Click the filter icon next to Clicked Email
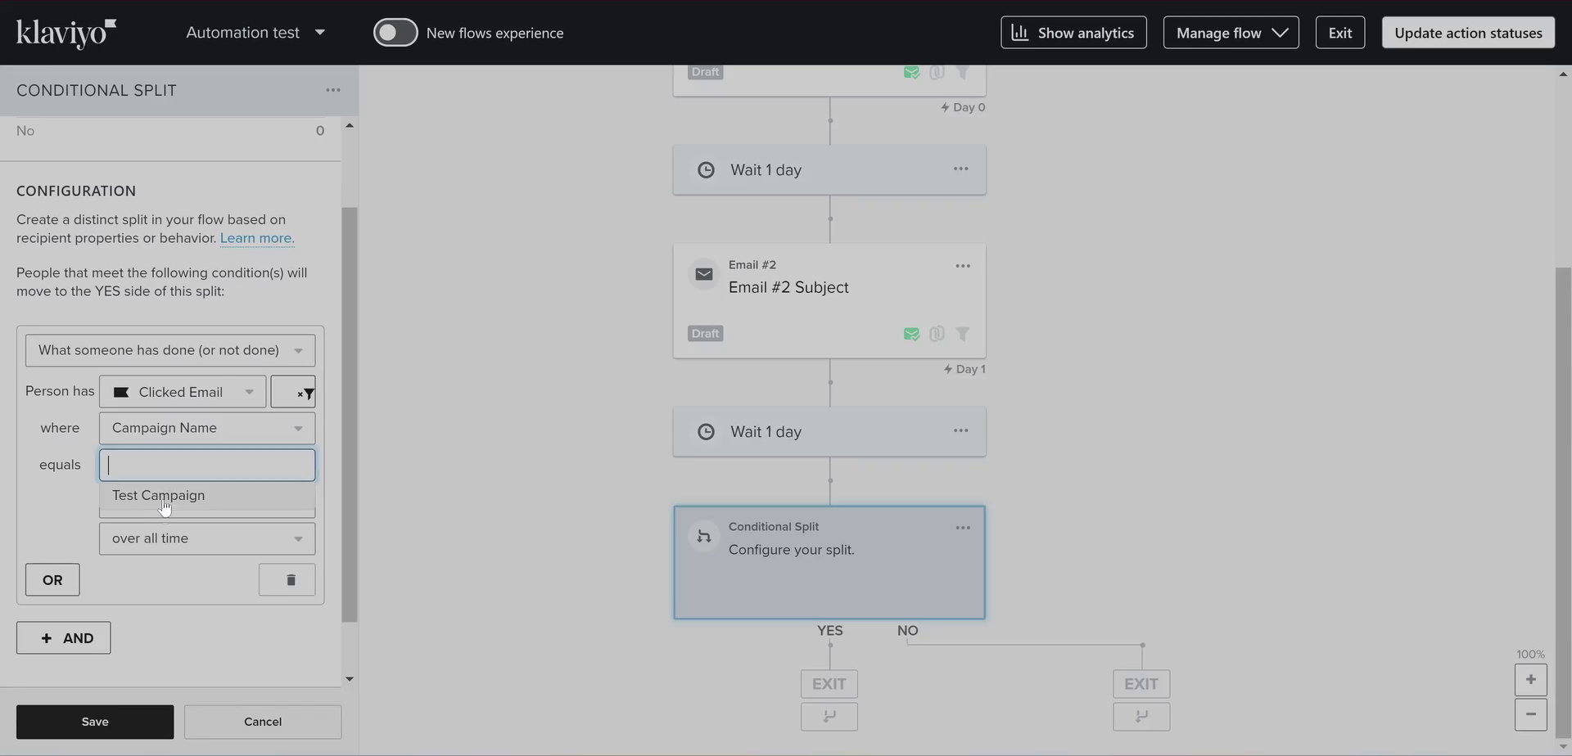 coord(293,392)
